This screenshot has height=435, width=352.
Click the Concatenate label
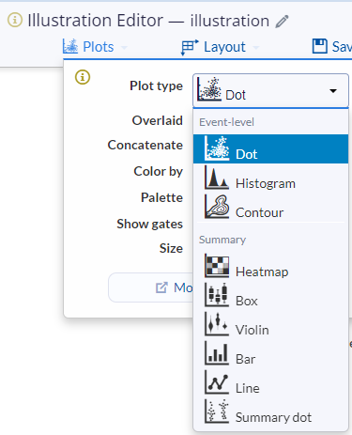pos(145,145)
